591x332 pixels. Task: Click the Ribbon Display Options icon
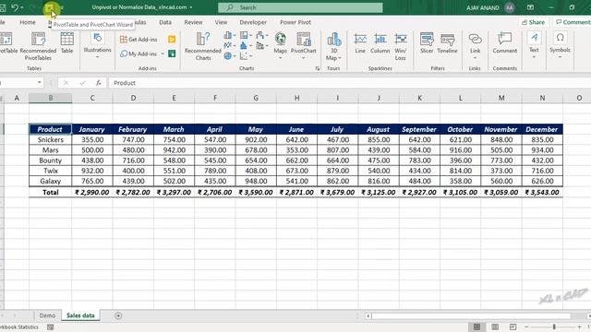click(530, 7)
